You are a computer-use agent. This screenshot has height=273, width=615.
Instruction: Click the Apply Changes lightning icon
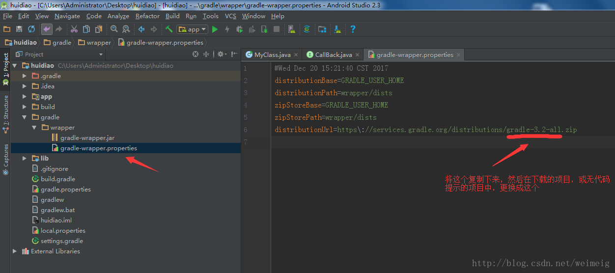227,29
